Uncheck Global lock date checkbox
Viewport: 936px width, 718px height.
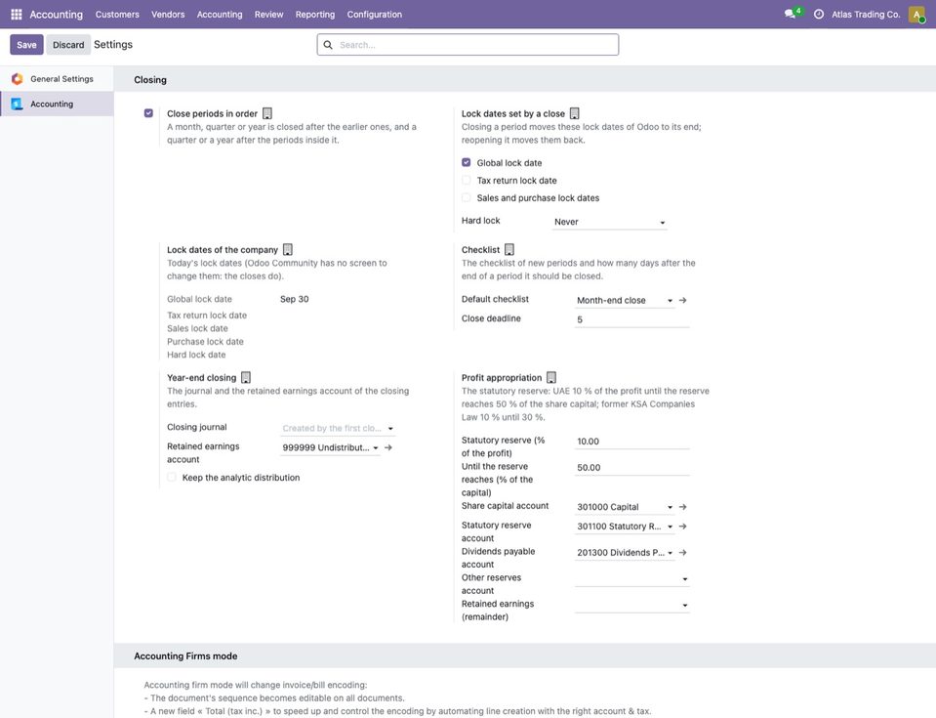click(467, 162)
